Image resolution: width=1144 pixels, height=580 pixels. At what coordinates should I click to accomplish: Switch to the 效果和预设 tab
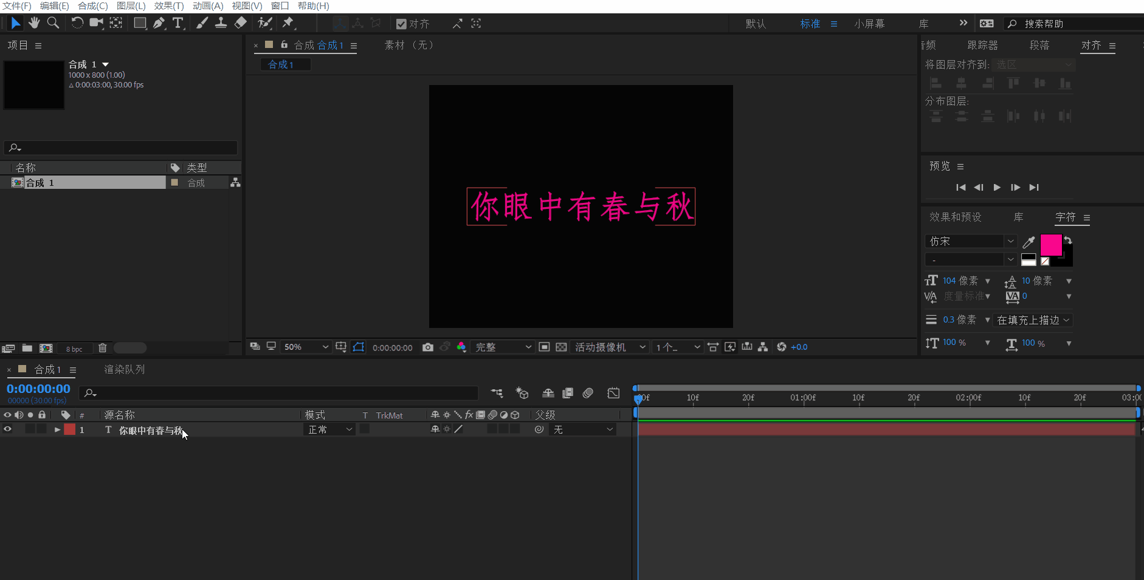click(955, 217)
